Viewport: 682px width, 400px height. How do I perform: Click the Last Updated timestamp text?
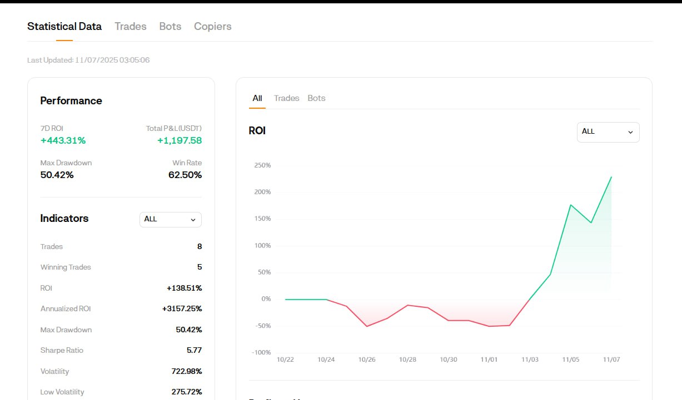(88, 60)
